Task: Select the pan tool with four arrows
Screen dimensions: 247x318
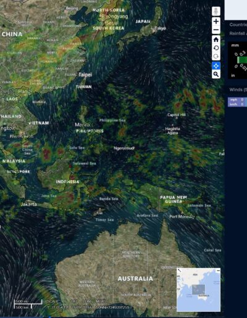Action: [x=216, y=66]
